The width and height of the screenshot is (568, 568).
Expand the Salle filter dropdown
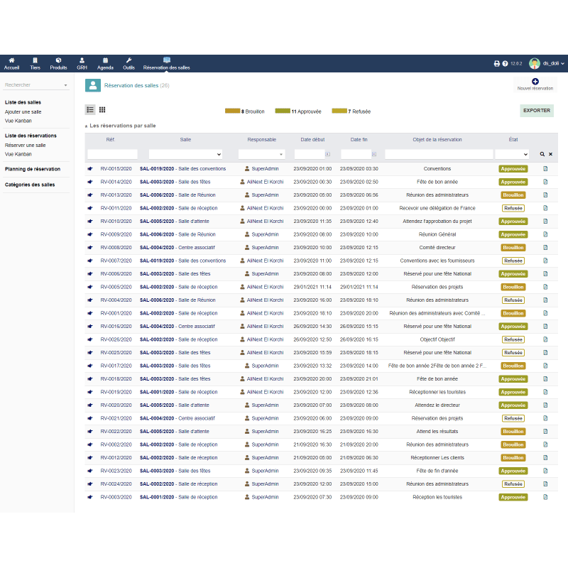[x=185, y=154]
